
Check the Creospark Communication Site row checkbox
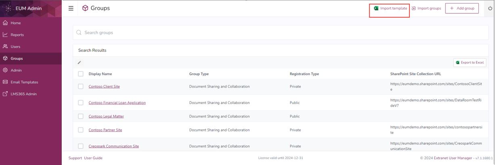point(81,146)
